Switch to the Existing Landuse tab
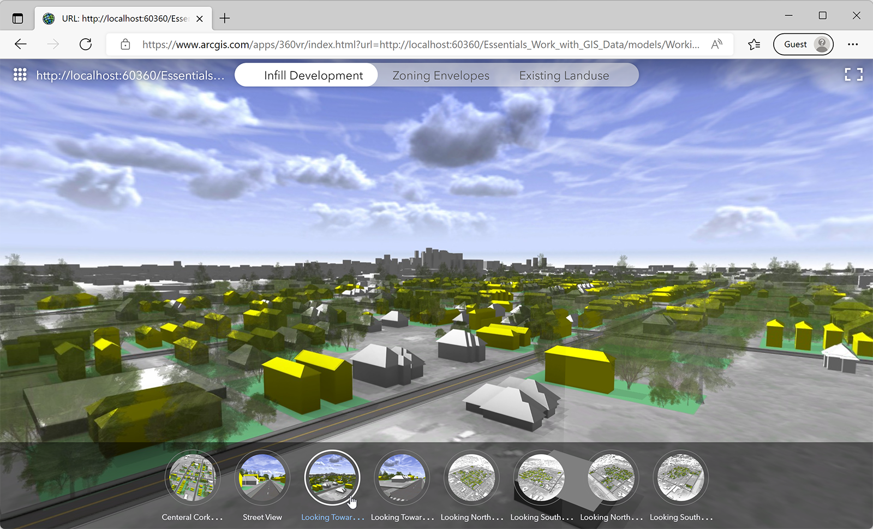Viewport: 873px width, 529px height. pos(564,75)
